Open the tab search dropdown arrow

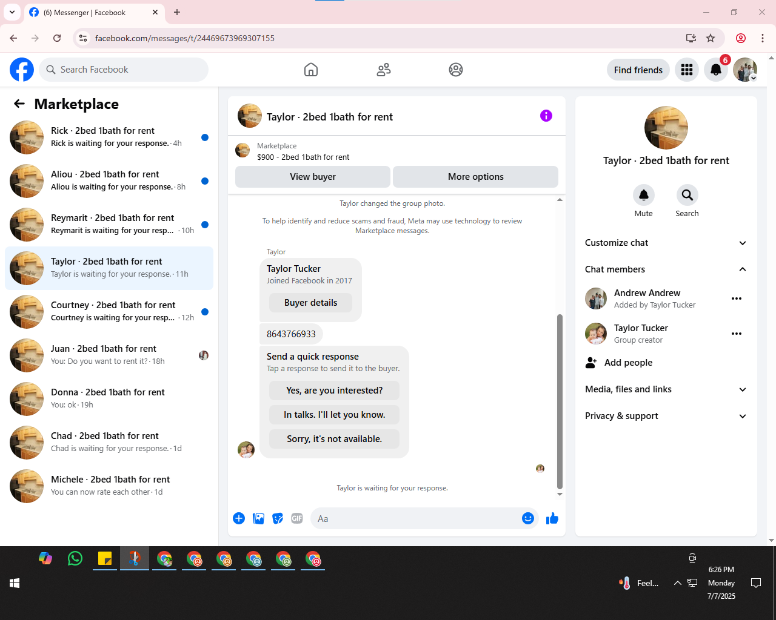coord(12,12)
